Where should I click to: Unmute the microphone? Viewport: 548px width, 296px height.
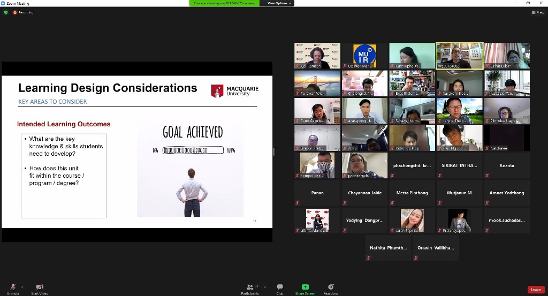(x=13, y=288)
